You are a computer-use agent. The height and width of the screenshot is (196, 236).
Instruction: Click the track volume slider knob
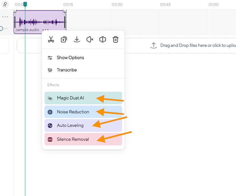coord(1,28)
